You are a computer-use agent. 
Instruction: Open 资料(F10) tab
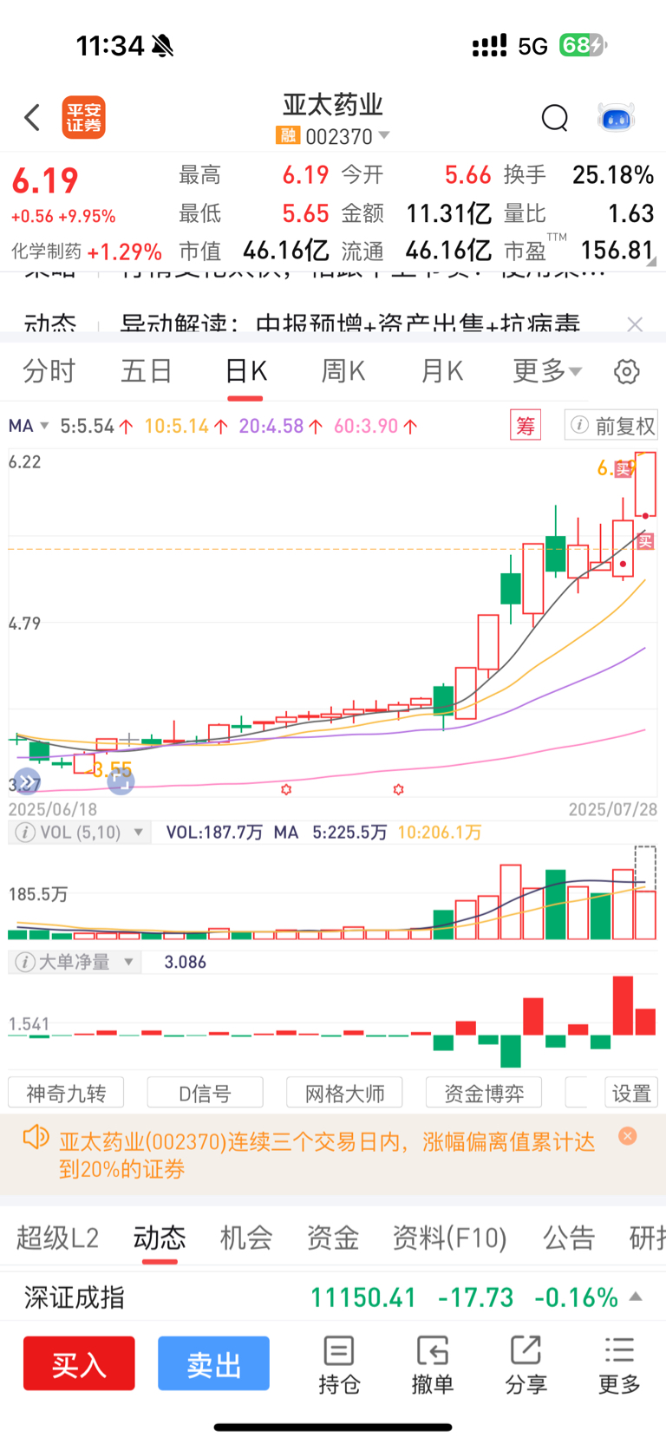point(449,1238)
